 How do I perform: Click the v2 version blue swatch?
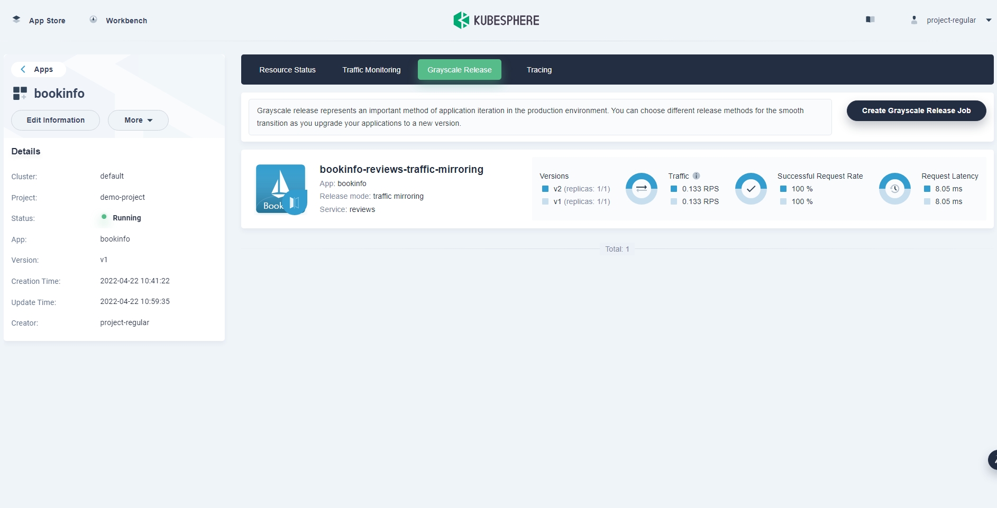pyautogui.click(x=545, y=189)
